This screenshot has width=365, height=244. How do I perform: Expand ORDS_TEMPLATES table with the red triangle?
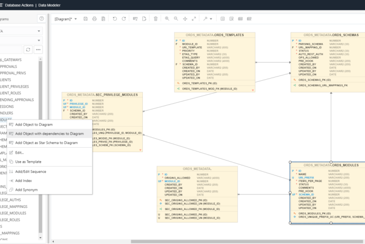[x=253, y=90]
